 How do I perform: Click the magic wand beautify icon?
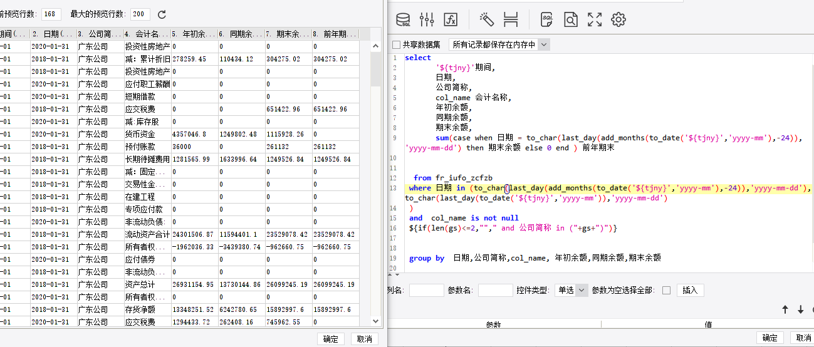click(x=486, y=19)
